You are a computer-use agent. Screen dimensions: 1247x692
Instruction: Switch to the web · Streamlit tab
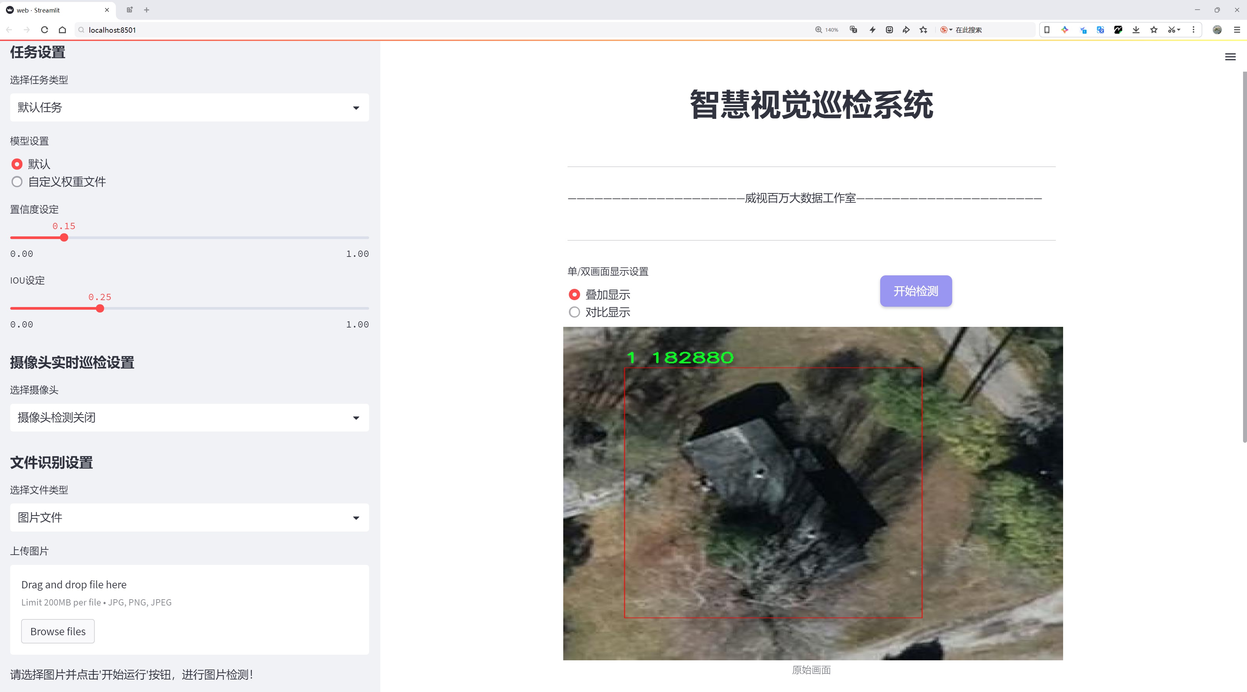coord(53,10)
